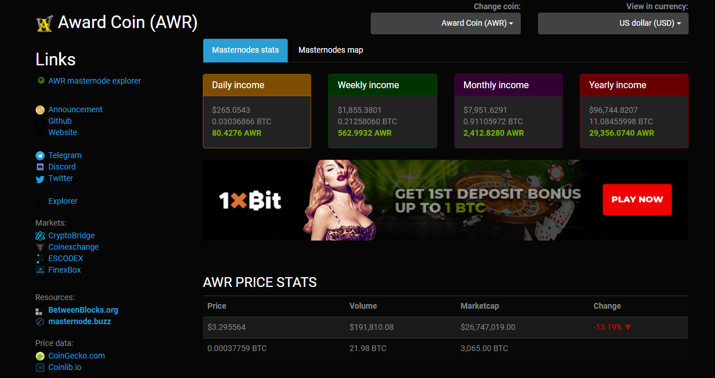The height and width of the screenshot is (378, 715).
Task: Open the Discord link
Action: tap(62, 167)
